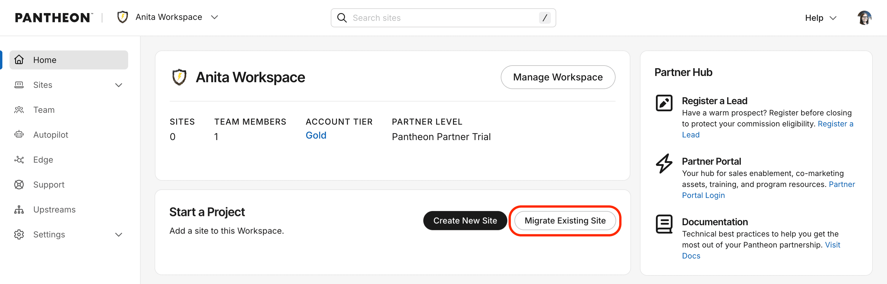Image resolution: width=887 pixels, height=284 pixels.
Task: Click the Start a Project heading
Action: pyautogui.click(x=207, y=212)
